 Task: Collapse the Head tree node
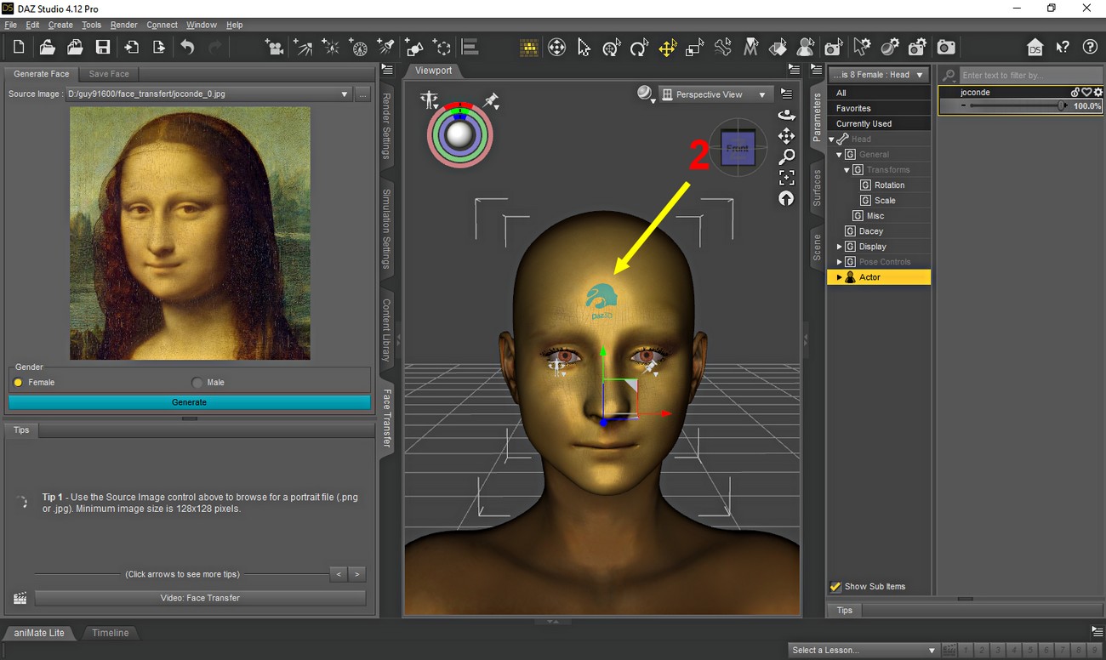pyautogui.click(x=832, y=139)
